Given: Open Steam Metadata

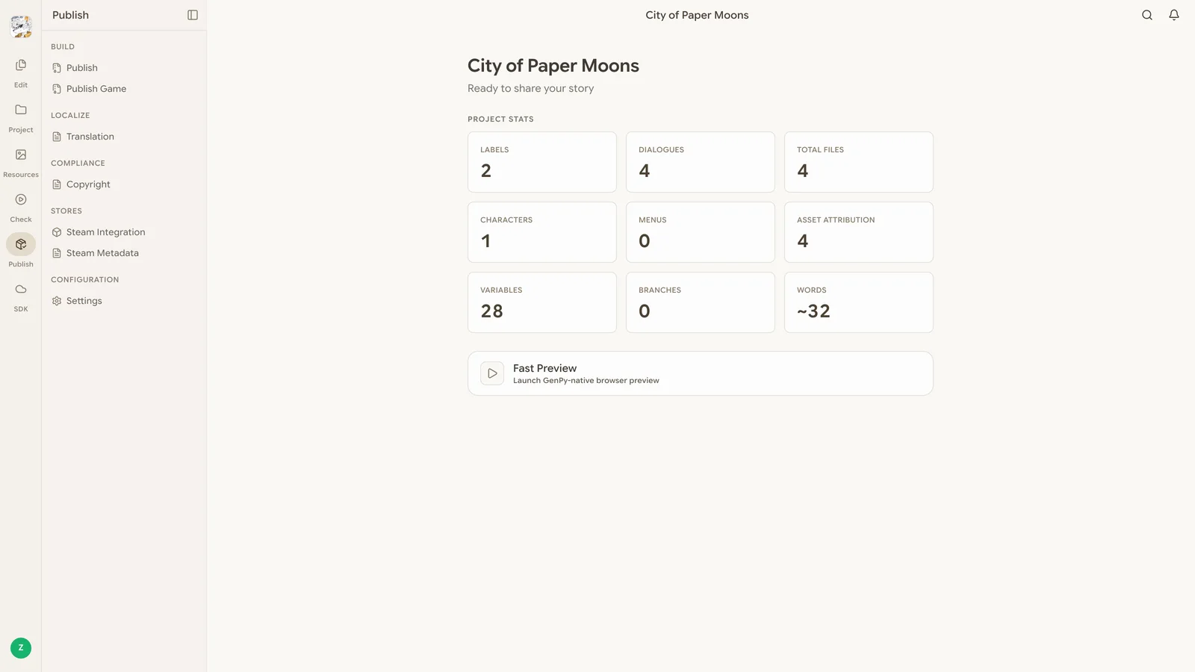Looking at the screenshot, I should coord(124,253).
